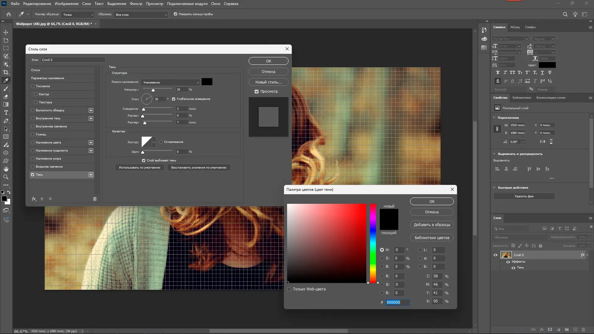Screen dimensions: 594x334
Task: Collapse the Перспектива section
Action: point(494,118)
